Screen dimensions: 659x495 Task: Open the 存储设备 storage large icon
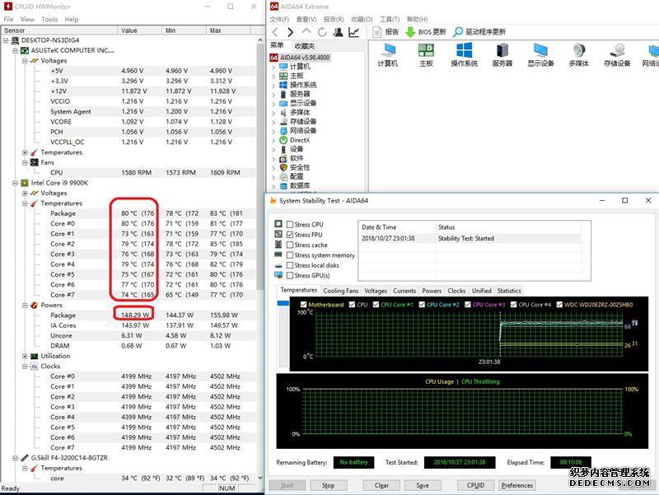click(617, 54)
